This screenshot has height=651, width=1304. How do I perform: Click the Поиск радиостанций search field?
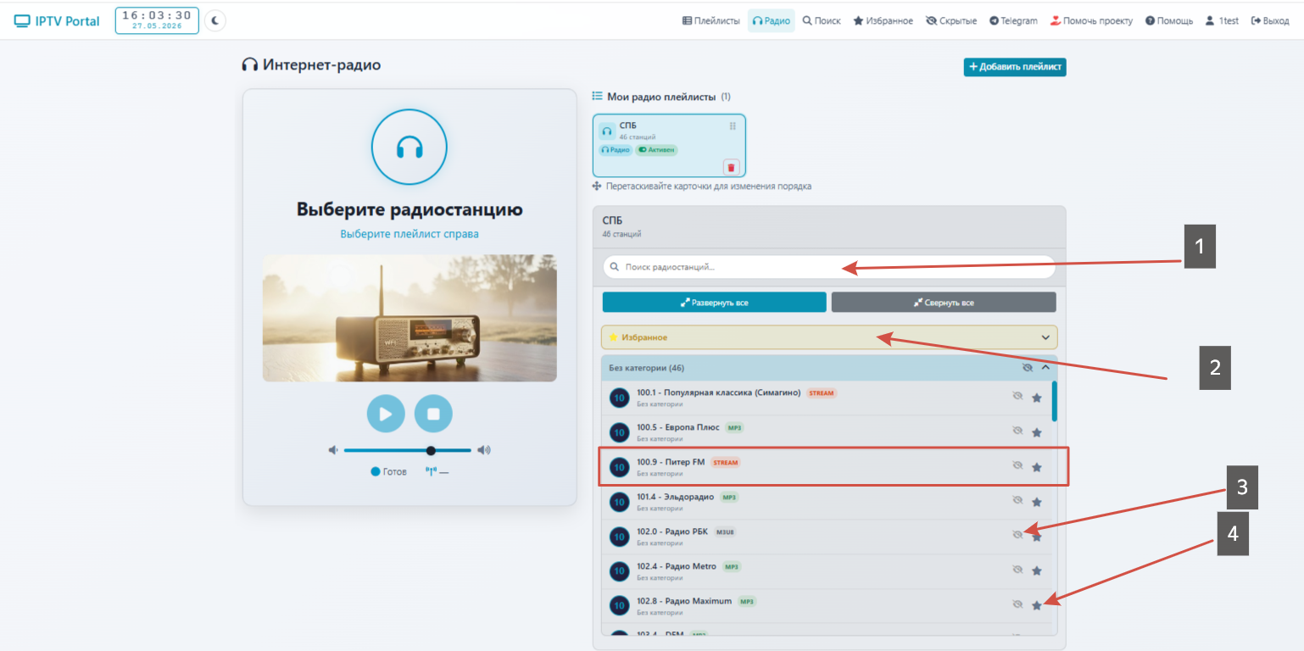(x=828, y=267)
